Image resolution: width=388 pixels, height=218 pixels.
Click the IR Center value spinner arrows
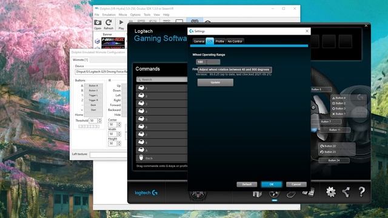(x=119, y=124)
